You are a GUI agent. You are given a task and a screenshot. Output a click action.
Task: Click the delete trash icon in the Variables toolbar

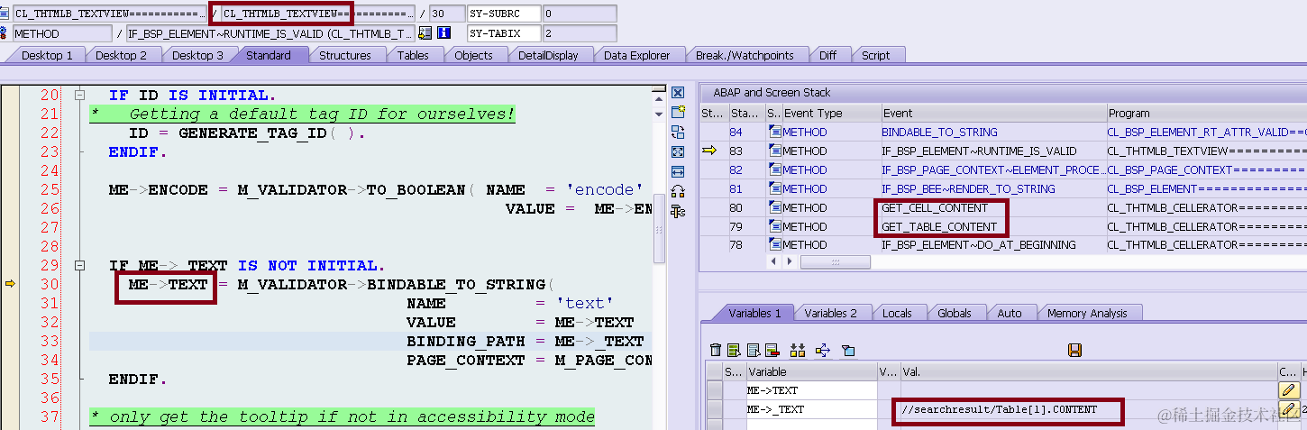(716, 350)
